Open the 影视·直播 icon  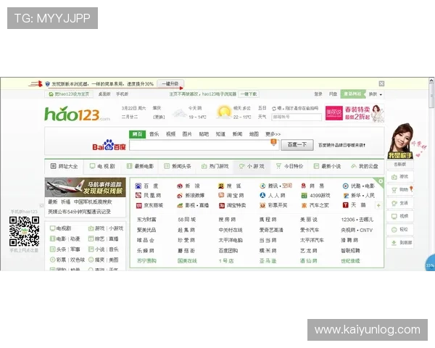[x=180, y=205]
